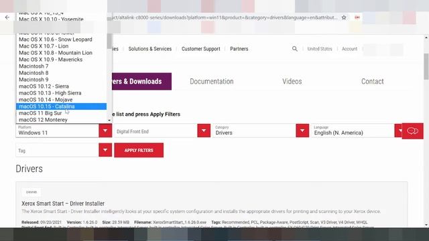The image size is (429, 241).
Task: Click the platform list scrollbar thumb
Action: coord(109,41)
